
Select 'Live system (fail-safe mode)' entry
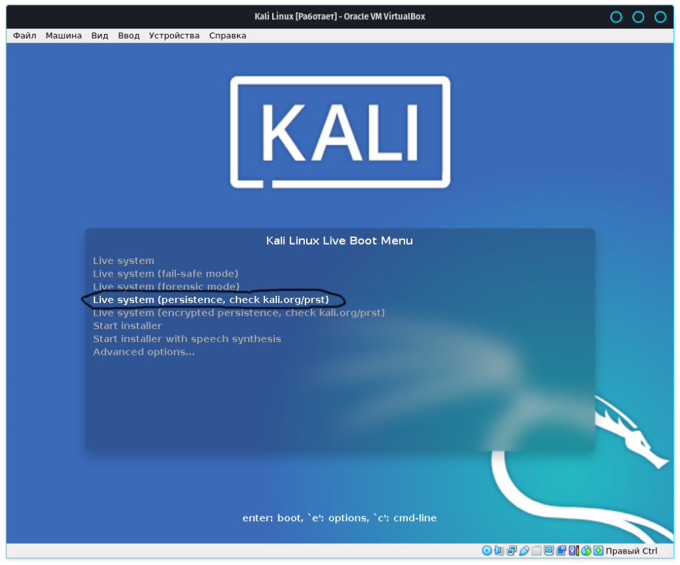(165, 273)
